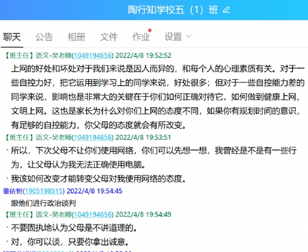The width and height of the screenshot is (308, 252).
Task: Click 语文-吴老师 name in first message
Action: click(x=54, y=55)
